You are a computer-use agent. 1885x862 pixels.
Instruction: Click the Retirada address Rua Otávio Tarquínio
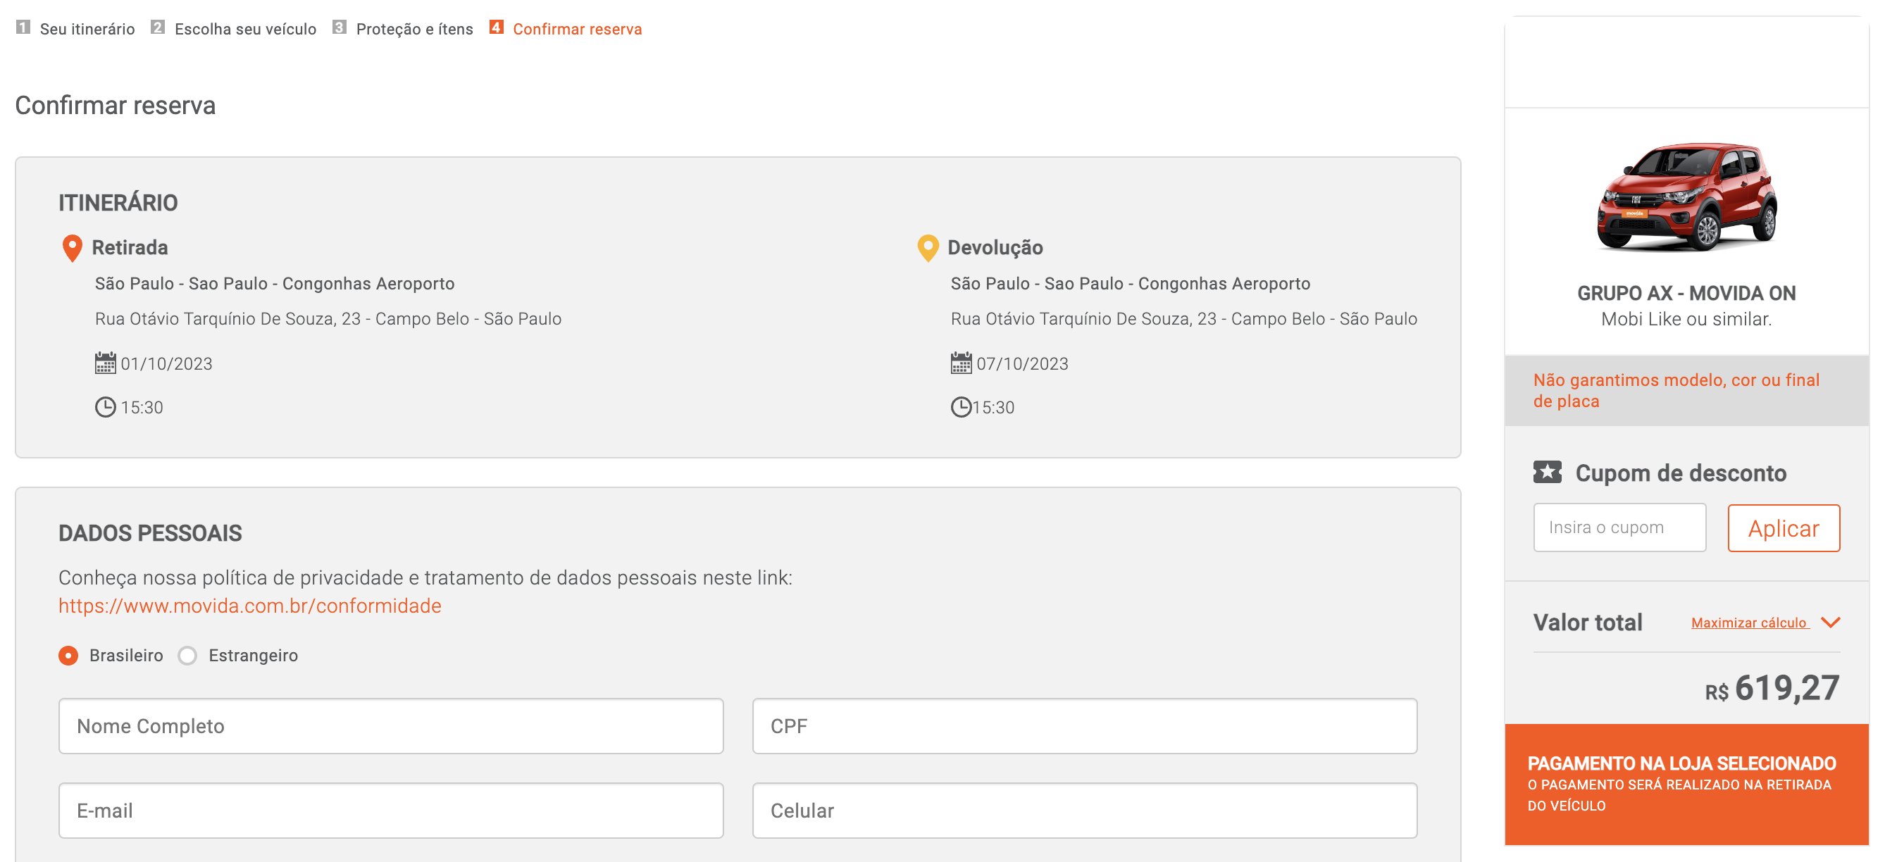pyautogui.click(x=328, y=319)
